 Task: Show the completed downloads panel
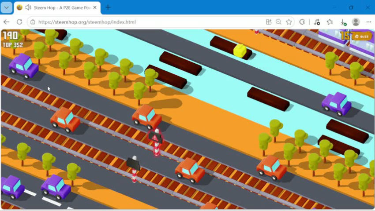343,22
